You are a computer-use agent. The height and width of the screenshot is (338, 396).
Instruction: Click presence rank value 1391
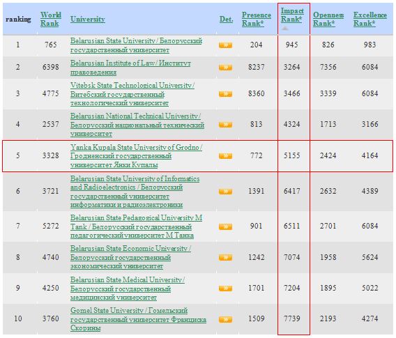click(x=257, y=191)
